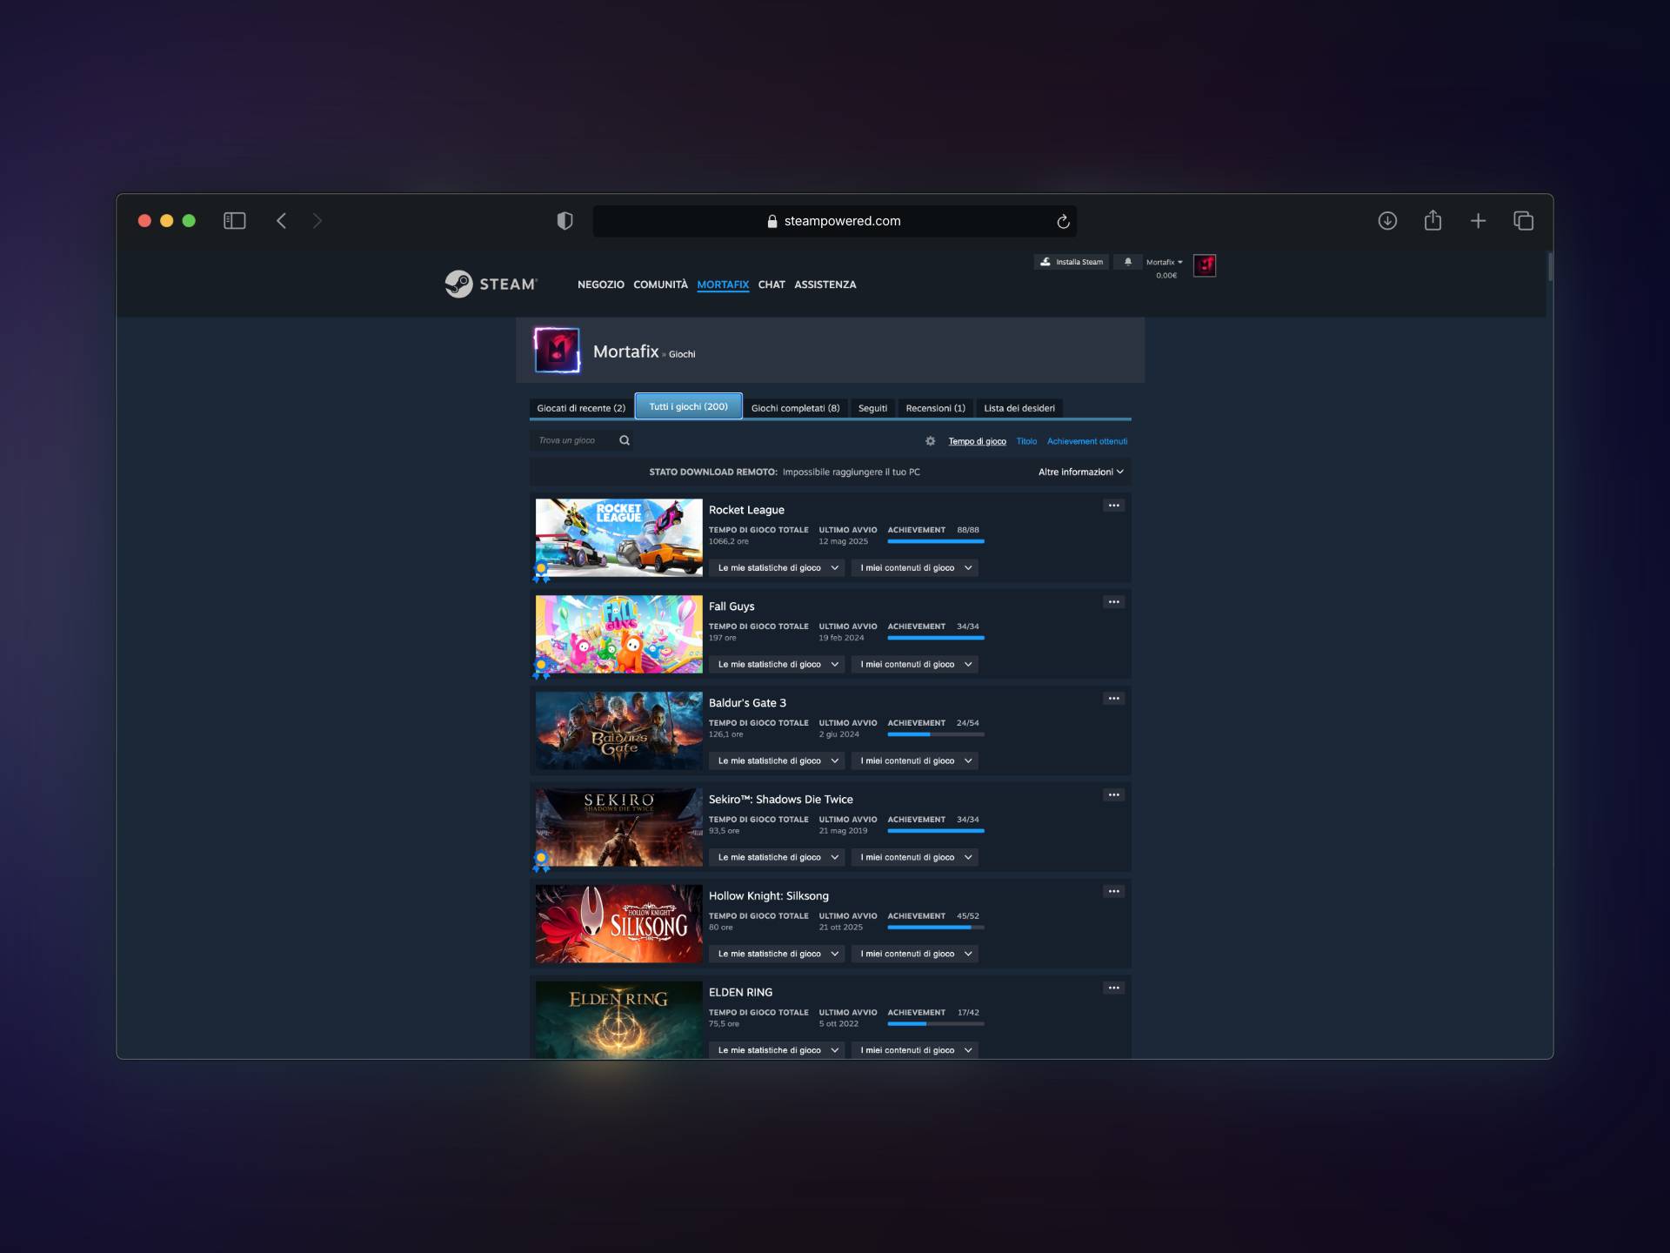
Task: Open the 'Seguiti' tab
Action: point(872,408)
